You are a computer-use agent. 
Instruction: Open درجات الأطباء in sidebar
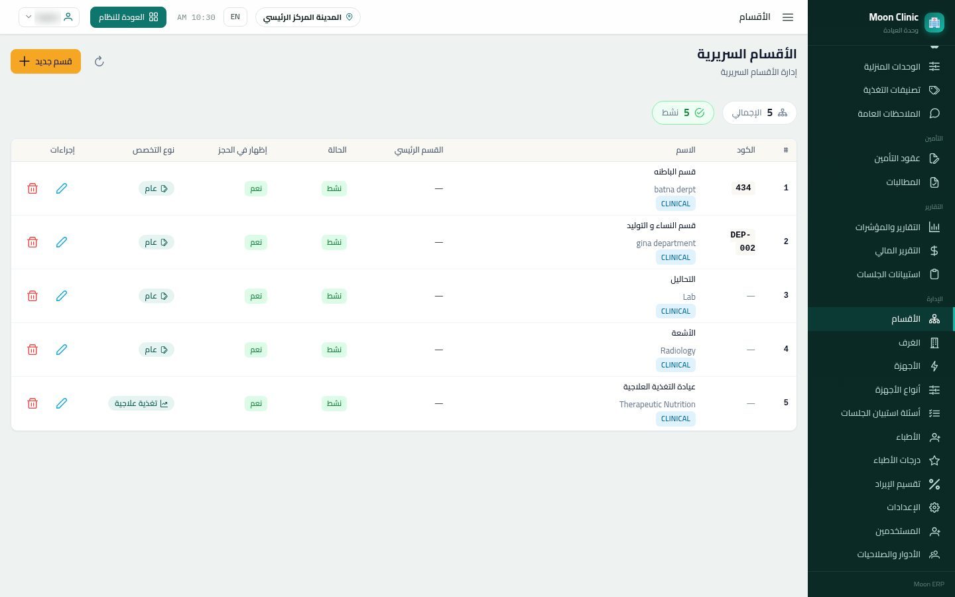(881, 460)
